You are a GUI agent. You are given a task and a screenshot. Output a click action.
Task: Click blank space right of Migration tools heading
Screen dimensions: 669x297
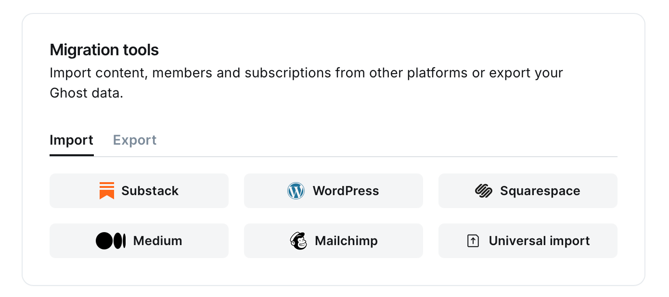(385, 50)
